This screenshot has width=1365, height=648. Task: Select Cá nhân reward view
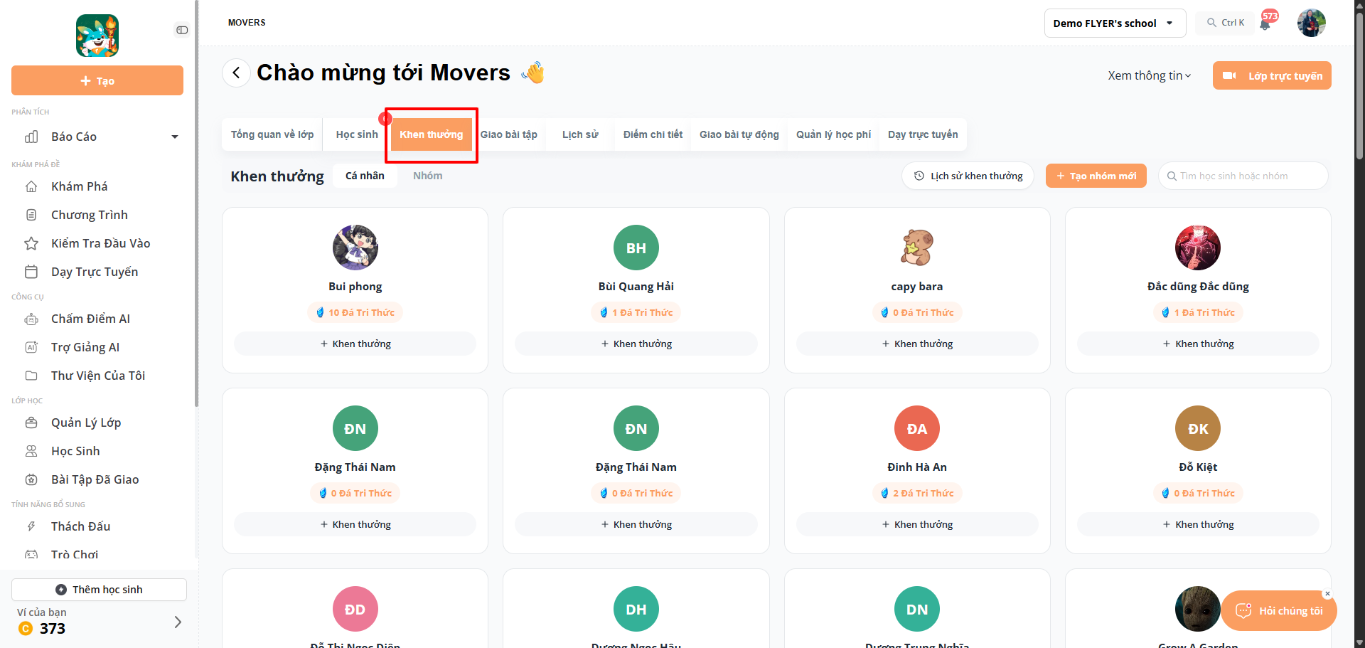(365, 176)
